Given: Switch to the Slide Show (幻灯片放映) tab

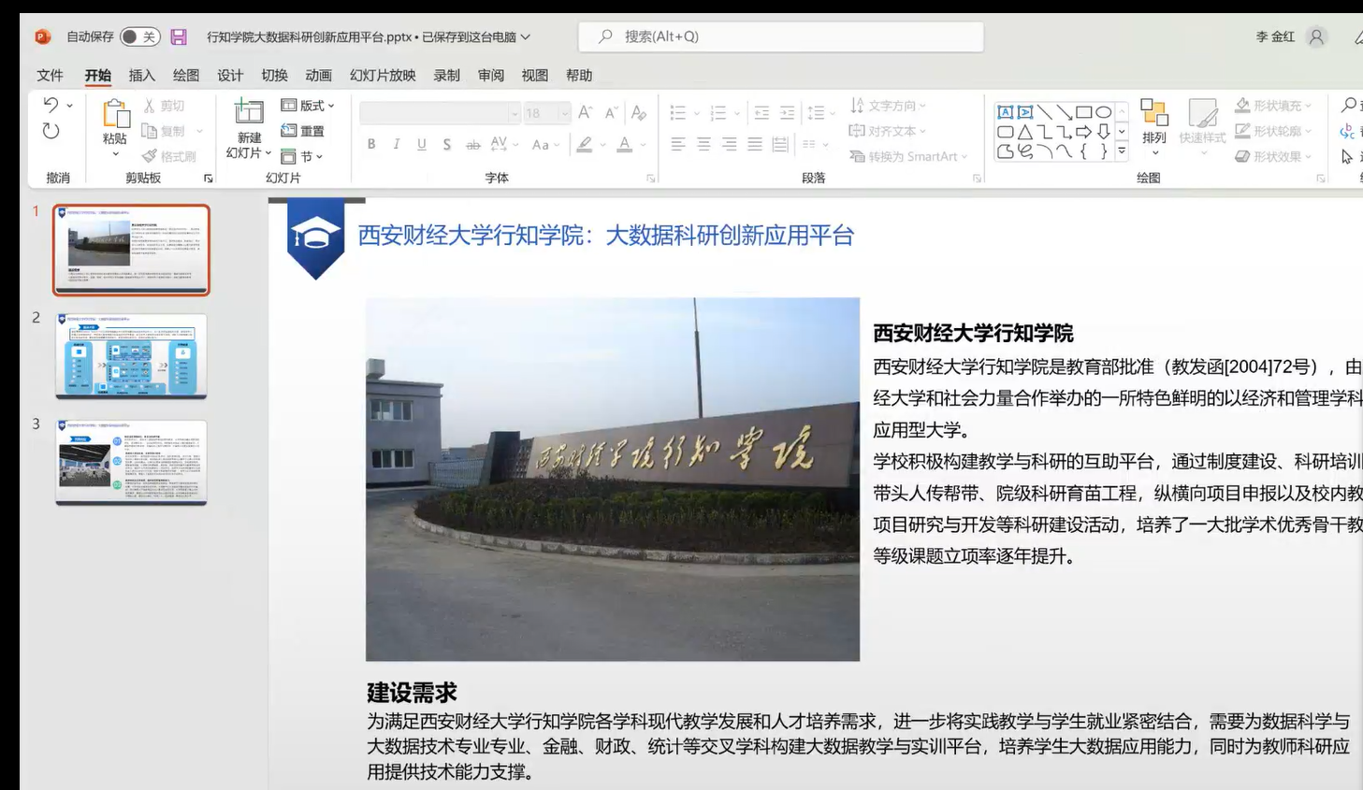Looking at the screenshot, I should click(383, 76).
